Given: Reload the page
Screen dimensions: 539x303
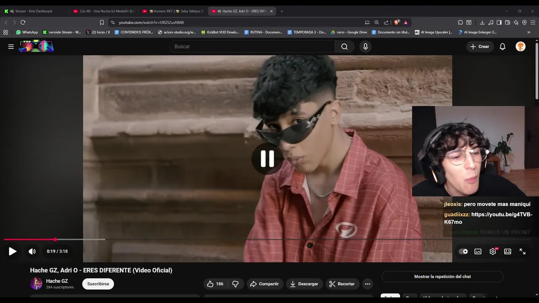Looking at the screenshot, I should click(x=23, y=22).
